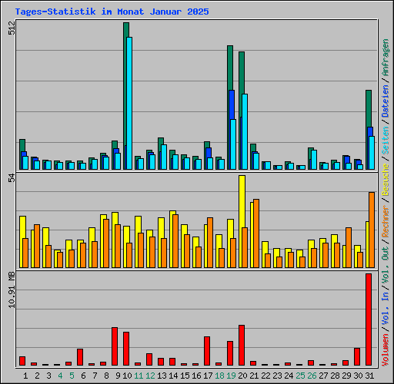The height and width of the screenshot is (384, 394).
Task: Click the '10.91 MB' axis label
Action: click(x=12, y=290)
